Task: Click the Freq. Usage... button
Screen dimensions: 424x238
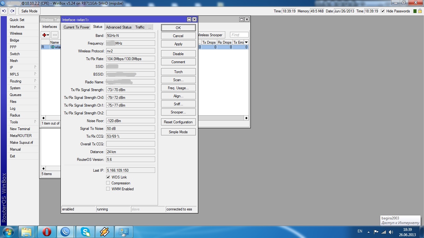Action: pos(178,88)
